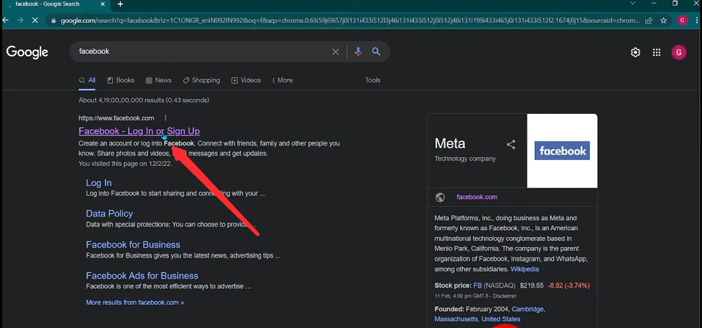Open the Facebook for Business sitelink
702x328 pixels.
133,245
